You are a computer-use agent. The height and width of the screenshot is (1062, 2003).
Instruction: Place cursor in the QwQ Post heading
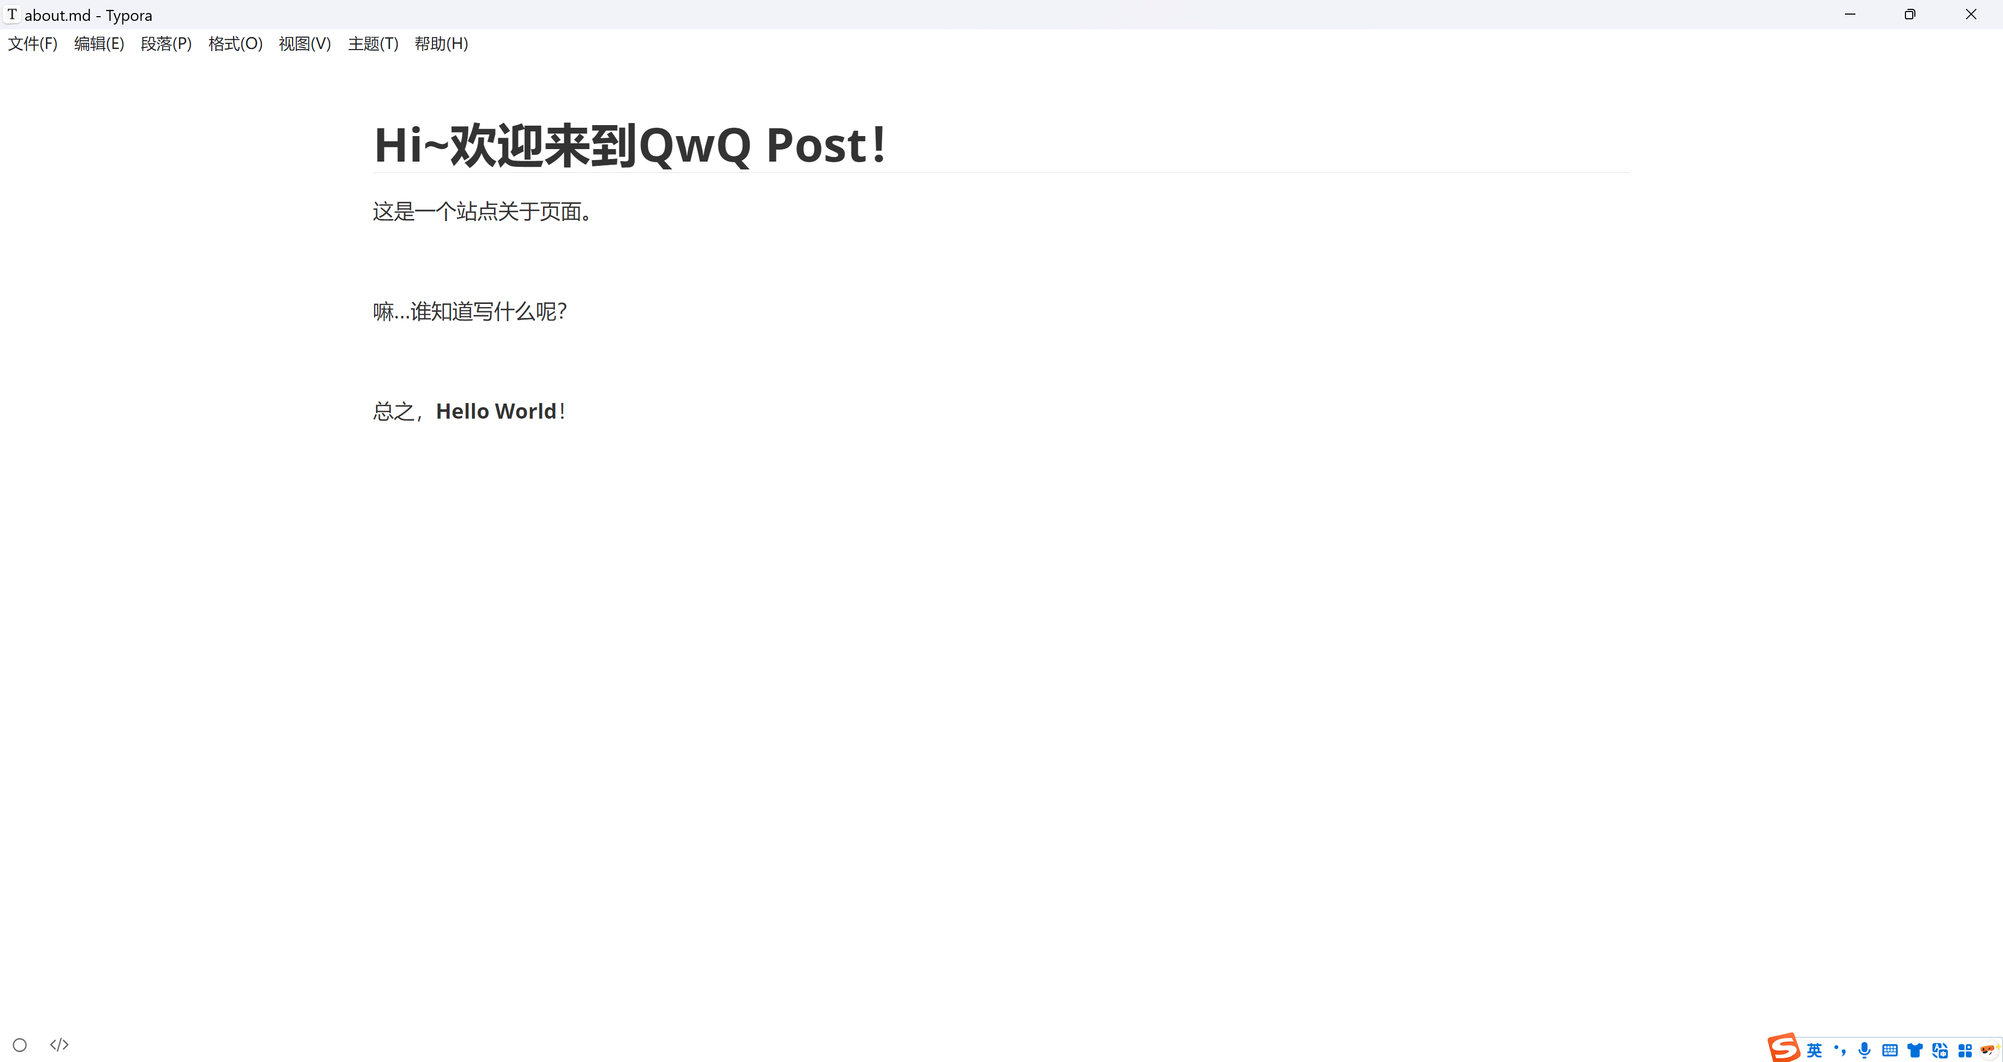pos(630,145)
